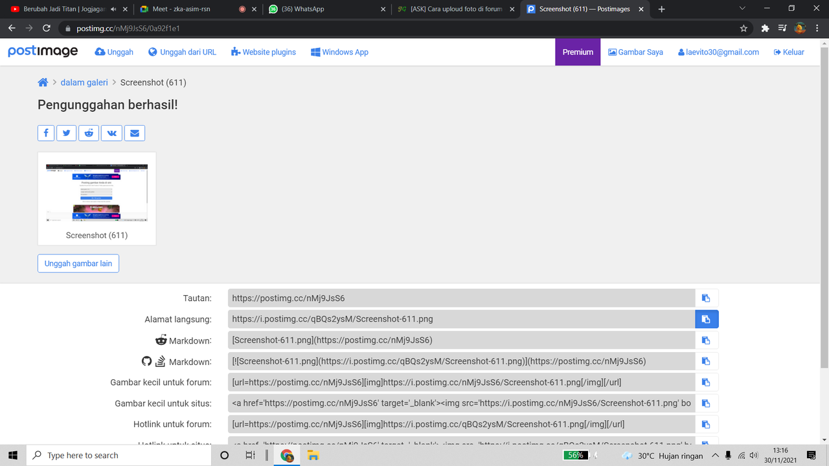Click the address bar URL
The height and width of the screenshot is (466, 829).
130,28
